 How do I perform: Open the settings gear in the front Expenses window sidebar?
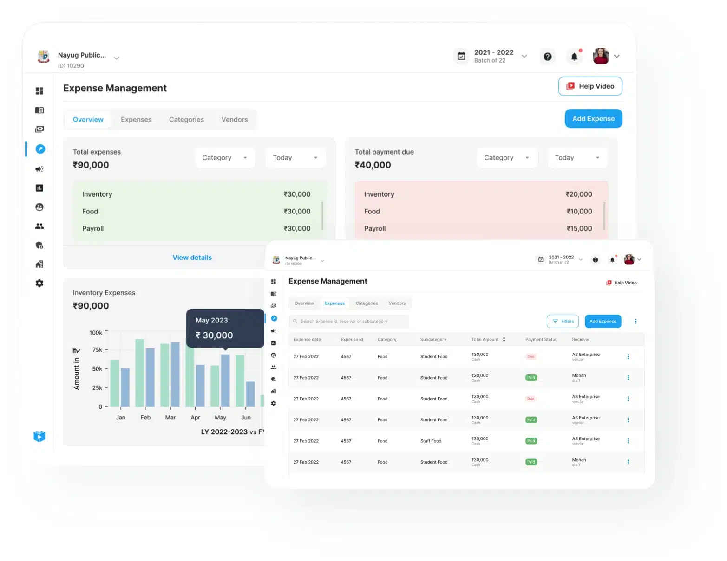(x=274, y=403)
